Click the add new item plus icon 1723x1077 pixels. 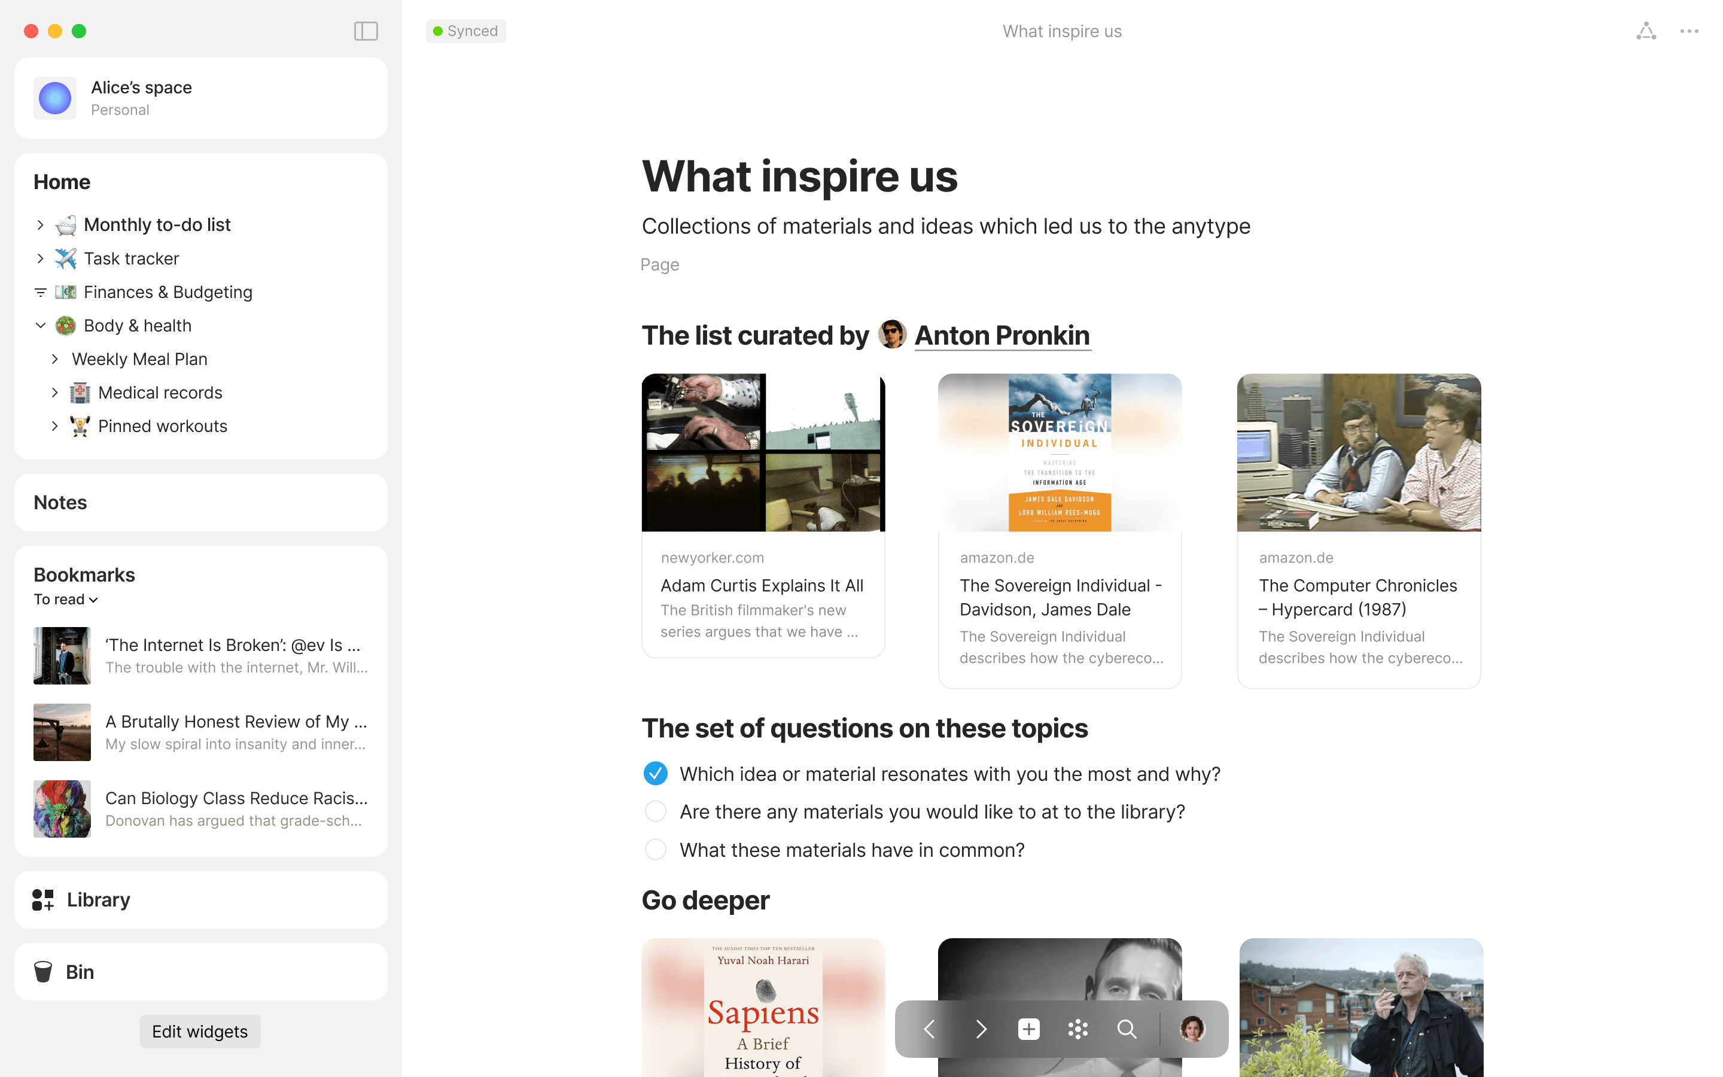click(1027, 1029)
